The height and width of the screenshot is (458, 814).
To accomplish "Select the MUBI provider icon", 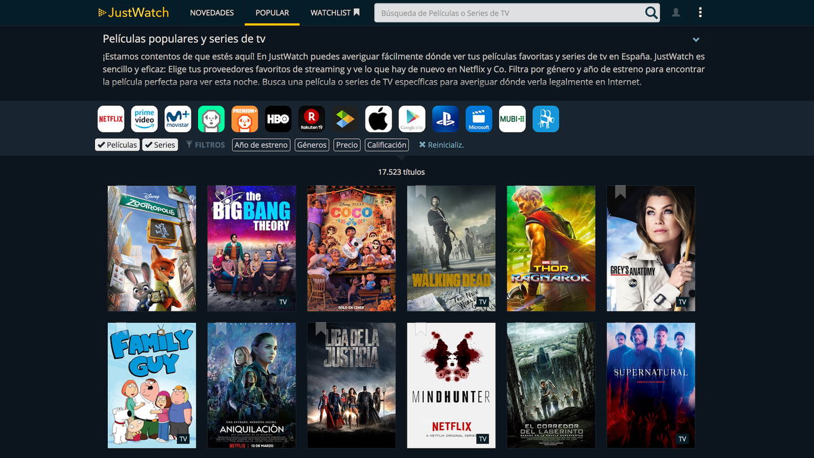I will [x=512, y=119].
